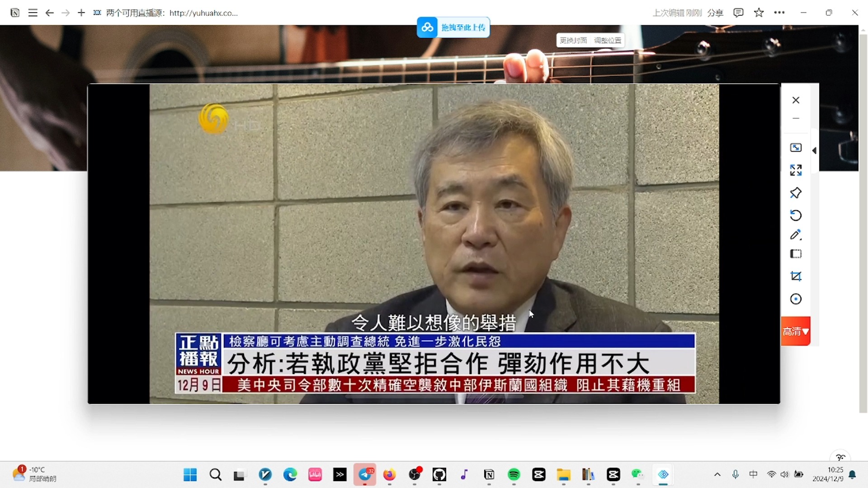Open the Notion sidebar hamburger menu
The height and width of the screenshot is (488, 868).
coord(33,13)
